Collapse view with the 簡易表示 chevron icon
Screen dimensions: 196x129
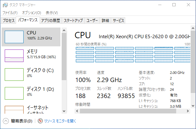[x=6, y=121]
